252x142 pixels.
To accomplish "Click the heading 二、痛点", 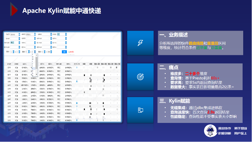I will pos(169,67).
